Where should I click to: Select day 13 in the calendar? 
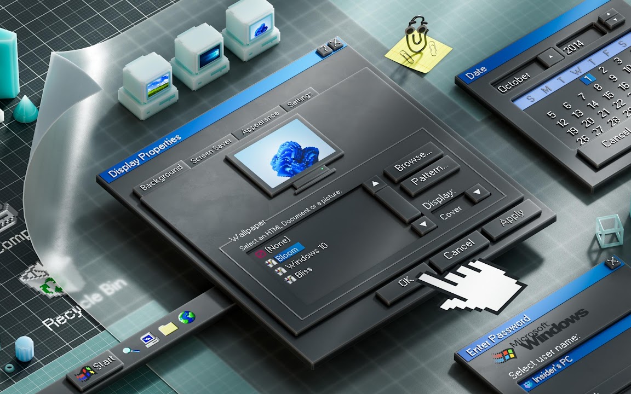click(x=578, y=113)
